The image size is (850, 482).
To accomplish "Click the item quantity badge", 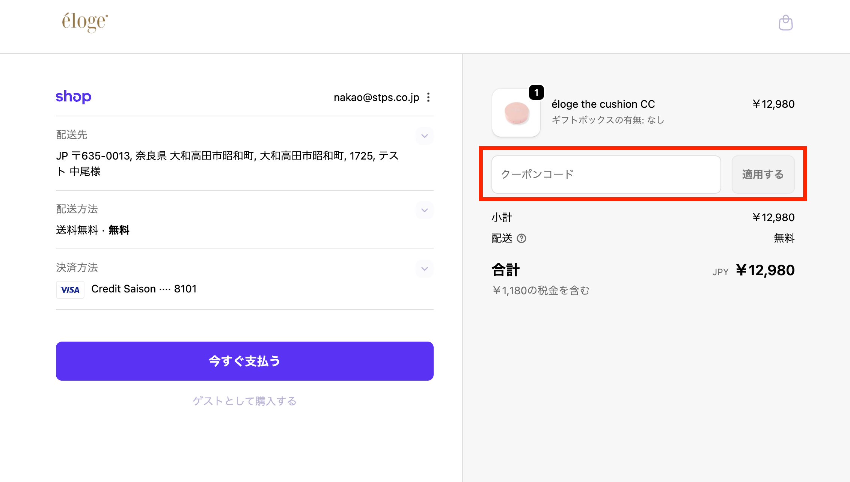I will [536, 92].
